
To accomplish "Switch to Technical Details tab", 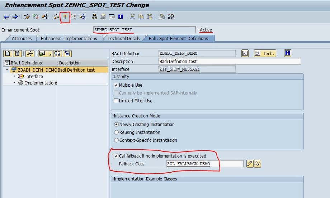I will pyautogui.click(x=123, y=38).
